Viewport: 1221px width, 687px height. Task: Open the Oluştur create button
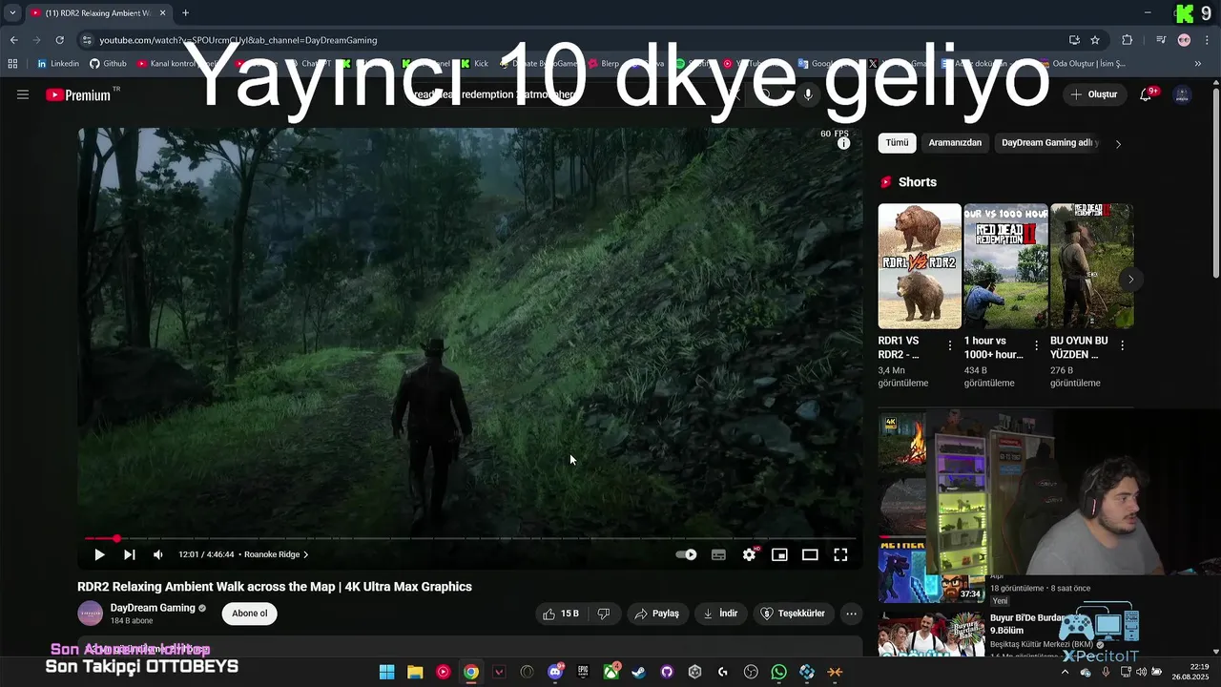[x=1094, y=94]
